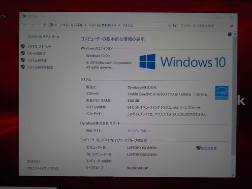Click the refresh icon in address bar

[174, 26]
